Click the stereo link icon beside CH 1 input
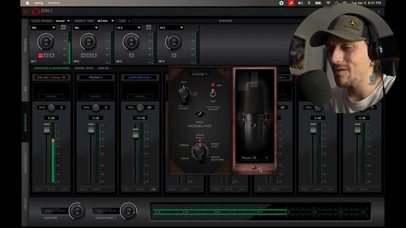Viewport: 406px width, 228px height. coord(63,27)
